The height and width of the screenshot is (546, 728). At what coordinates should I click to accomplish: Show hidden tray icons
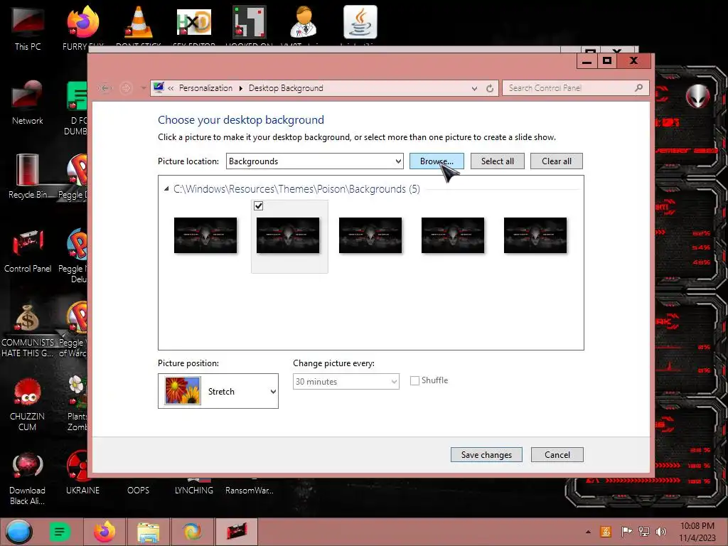(x=588, y=532)
